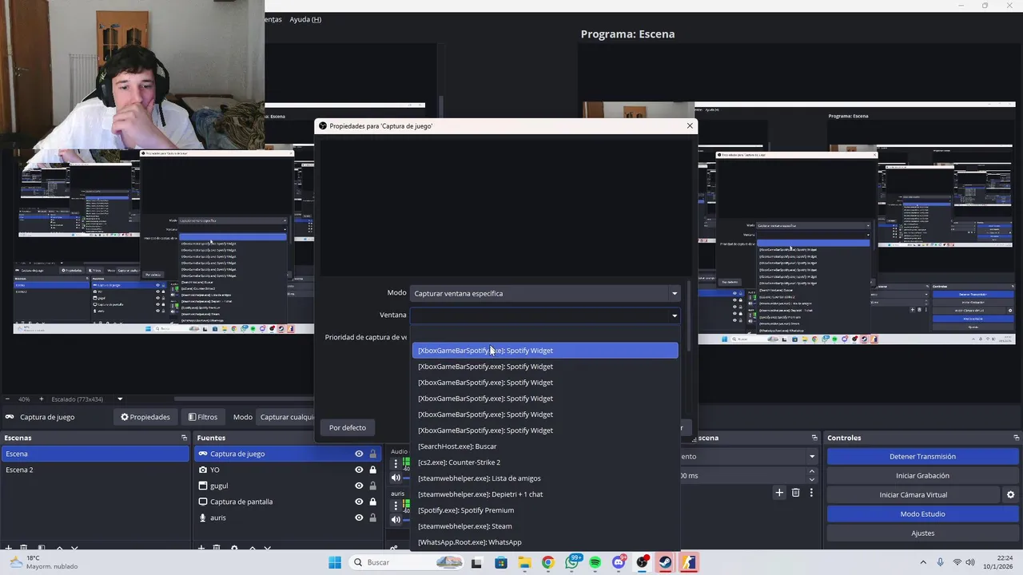Viewport: 1023px width, 575px height.
Task: Unlock the Captura de pantalla source
Action: click(372, 502)
